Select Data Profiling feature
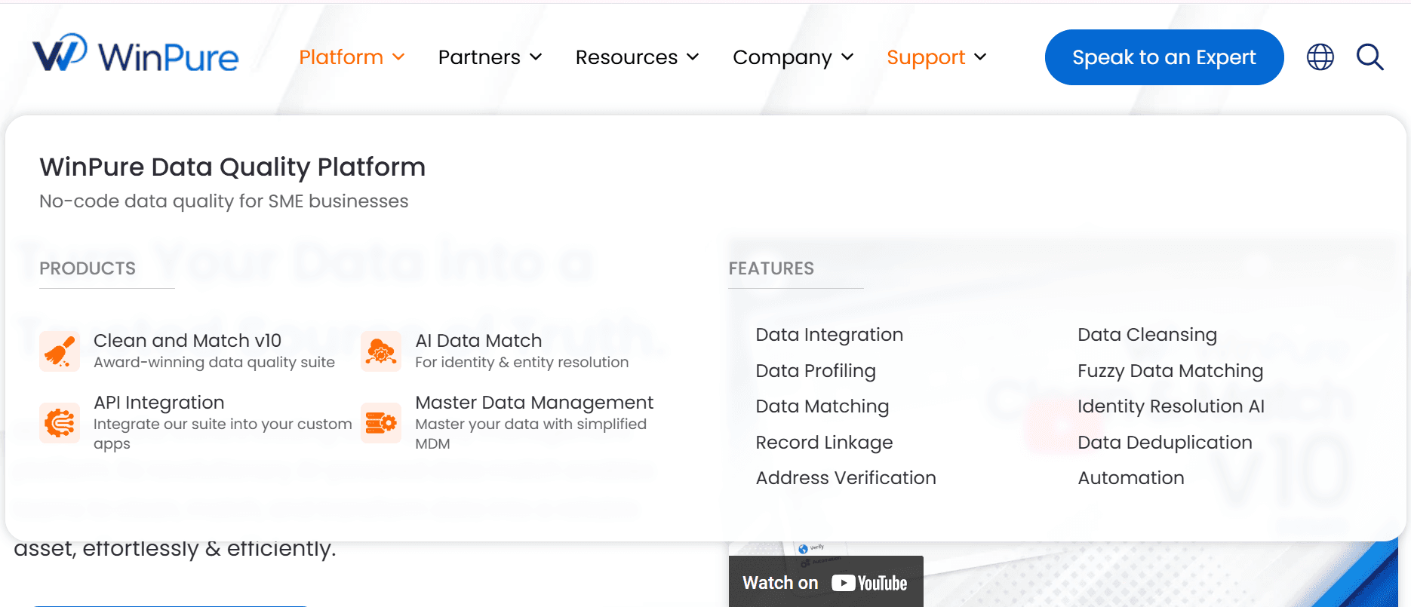Image resolution: width=1411 pixels, height=607 pixels. [x=816, y=371]
